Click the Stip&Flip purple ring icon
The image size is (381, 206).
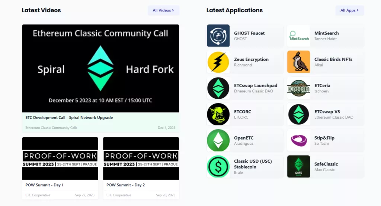299,140
